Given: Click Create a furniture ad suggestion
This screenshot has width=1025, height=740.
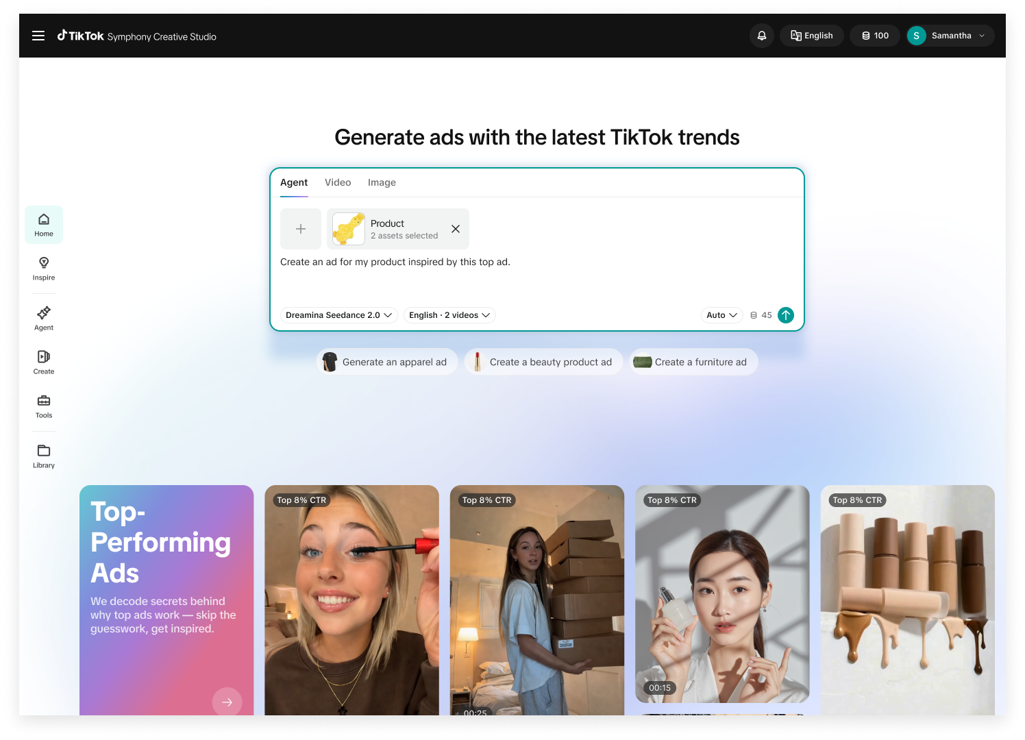Looking at the screenshot, I should pyautogui.click(x=693, y=362).
